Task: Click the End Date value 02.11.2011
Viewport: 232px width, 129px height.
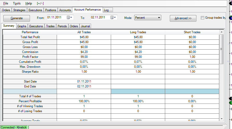Action: tap(84, 86)
